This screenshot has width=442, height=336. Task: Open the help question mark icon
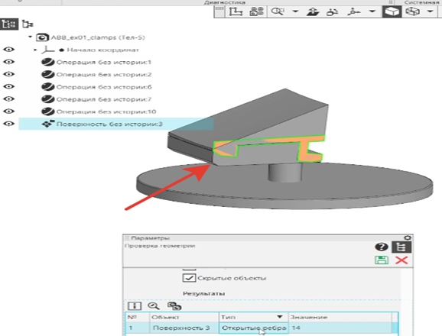(x=381, y=247)
